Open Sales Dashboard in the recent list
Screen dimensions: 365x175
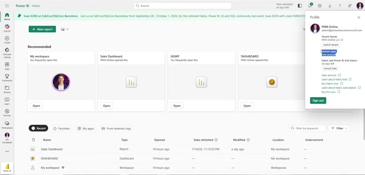[52, 149]
